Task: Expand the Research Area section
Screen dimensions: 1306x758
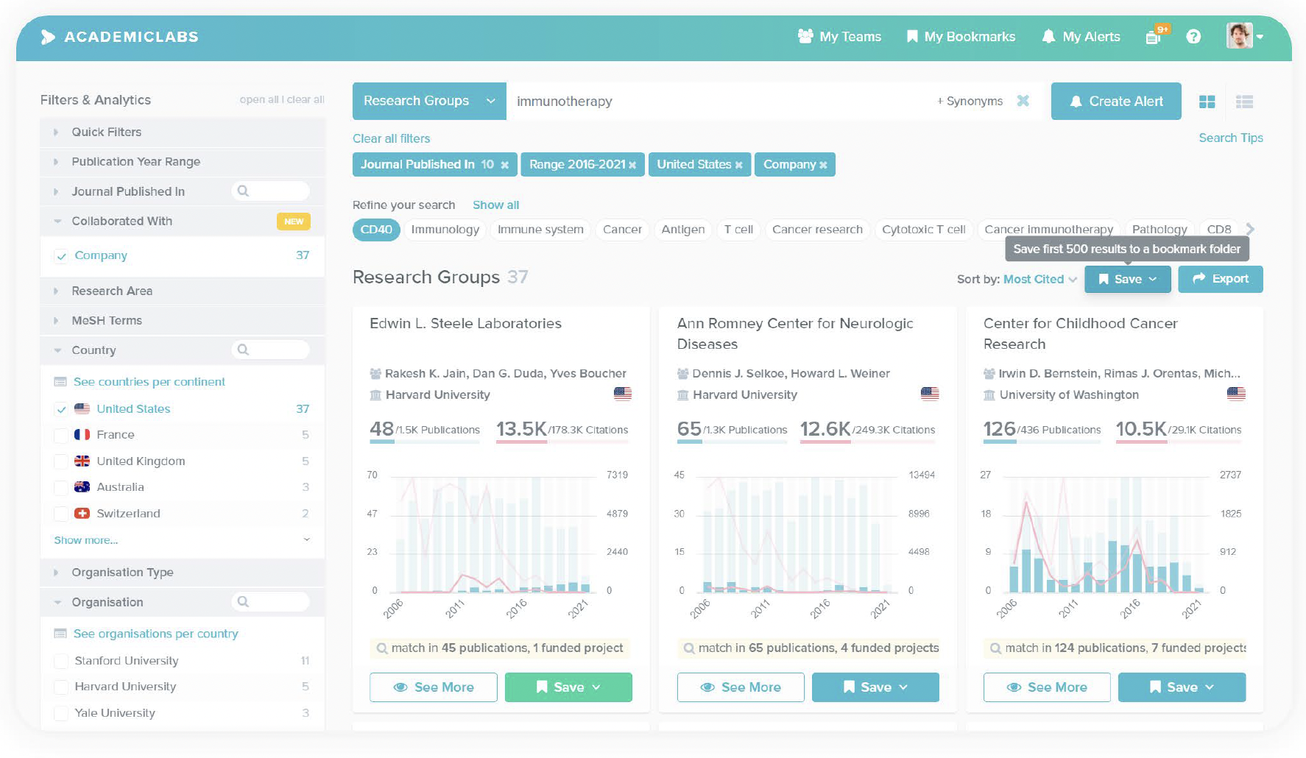Action: pos(183,291)
